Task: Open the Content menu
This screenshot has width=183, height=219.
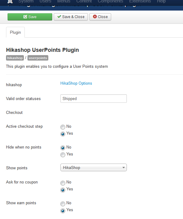Action: click(x=84, y=2)
